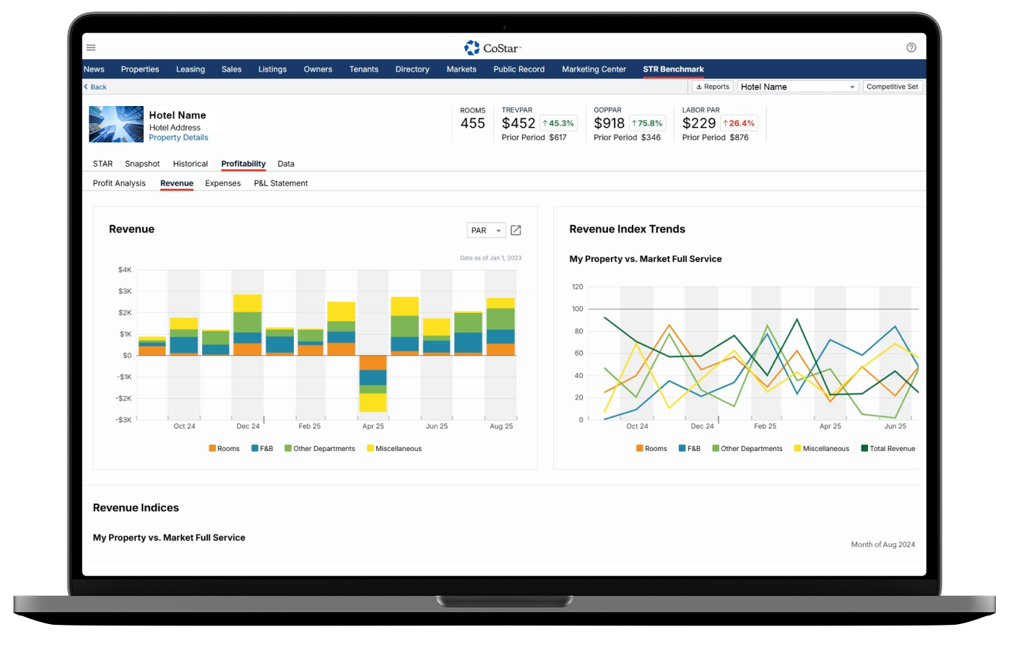Click the help question mark icon
This screenshot has height=645, width=1011.
click(x=911, y=48)
